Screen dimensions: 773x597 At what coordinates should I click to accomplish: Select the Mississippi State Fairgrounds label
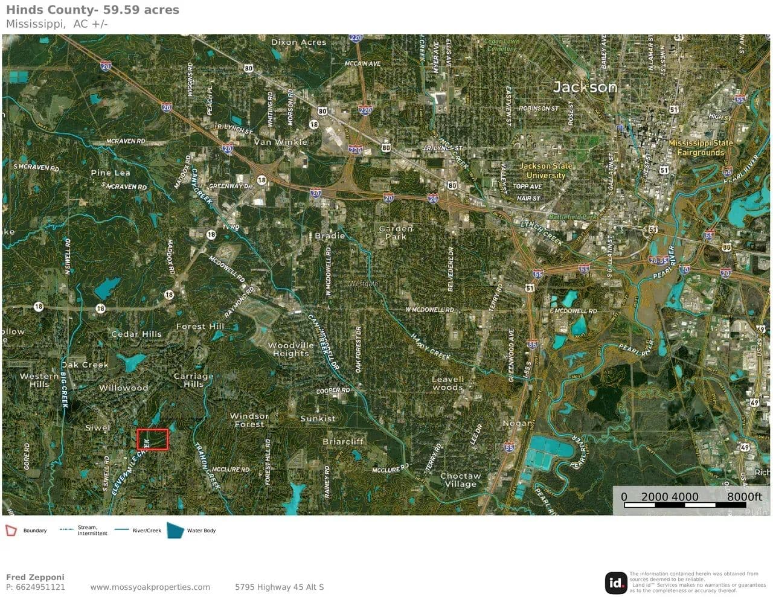point(701,148)
